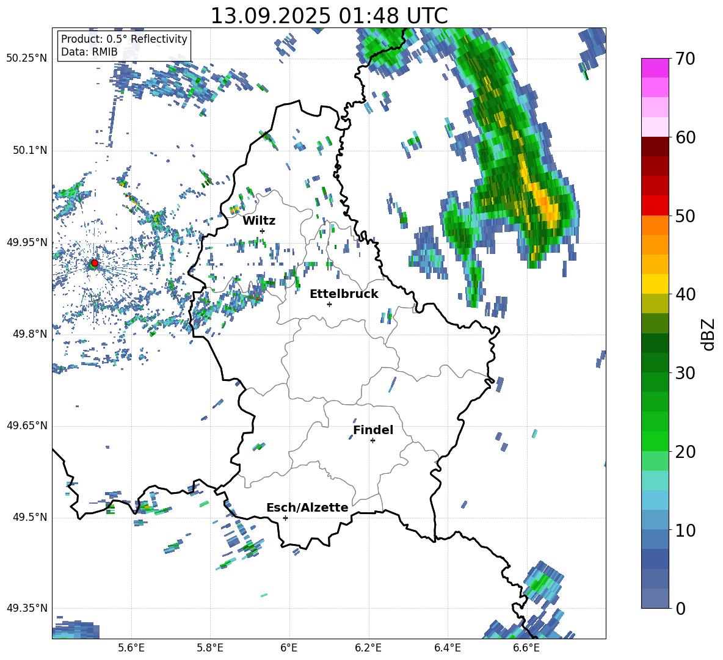Click the 49.35°N latitude label

pyautogui.click(x=27, y=608)
